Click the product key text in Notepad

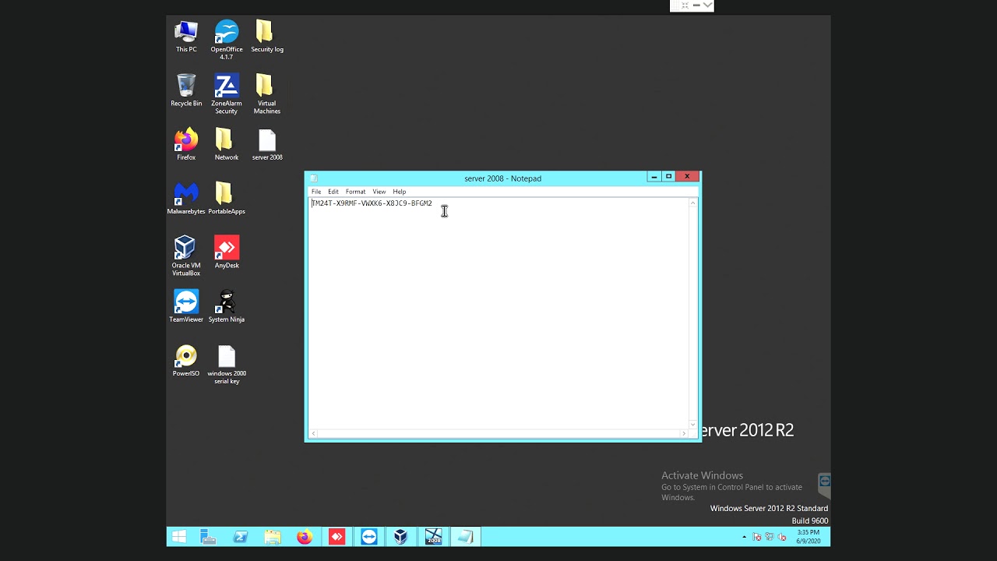(x=372, y=203)
